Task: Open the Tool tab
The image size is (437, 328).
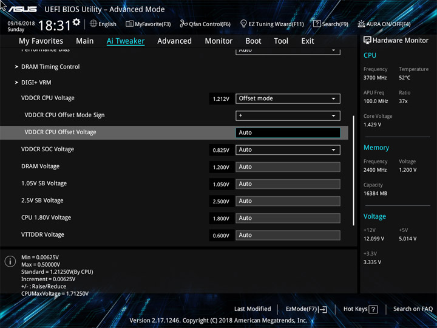Action: point(281,41)
